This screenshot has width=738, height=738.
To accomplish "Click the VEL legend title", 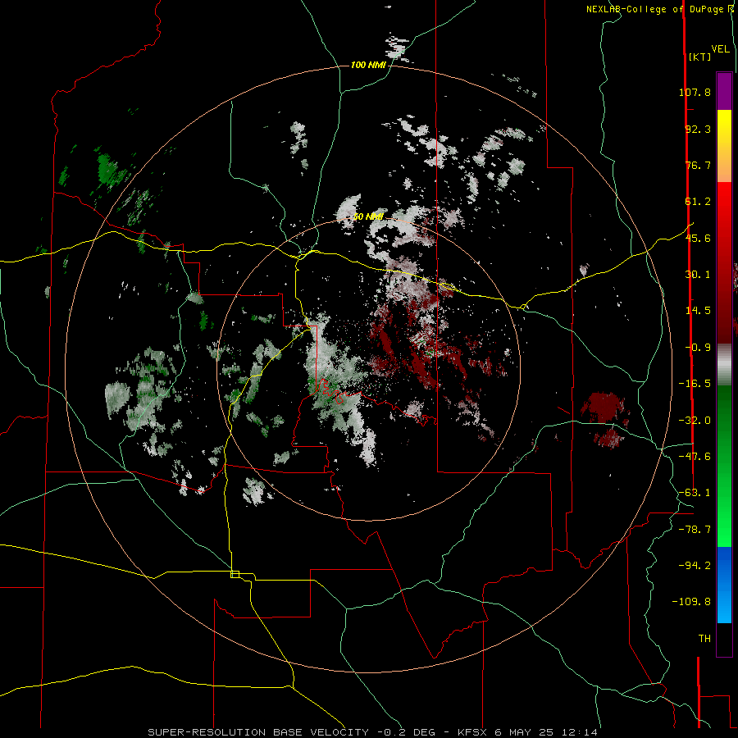I will [720, 49].
